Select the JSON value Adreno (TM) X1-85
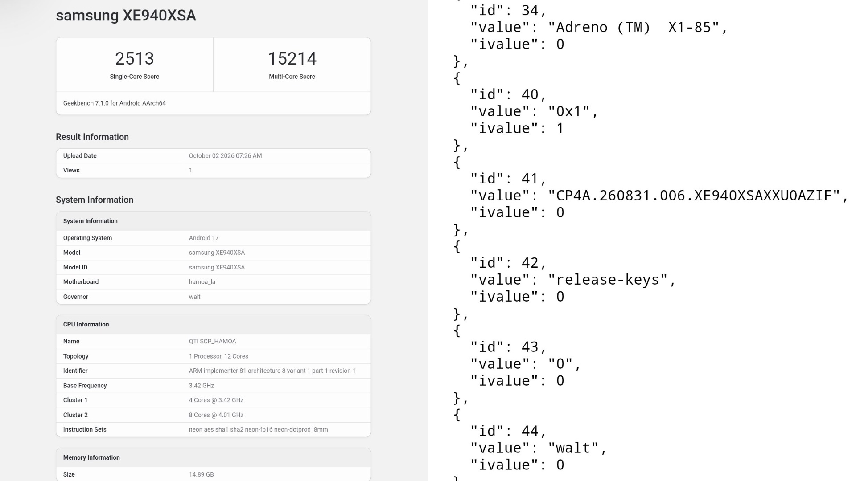856x481 pixels. pyautogui.click(x=634, y=27)
